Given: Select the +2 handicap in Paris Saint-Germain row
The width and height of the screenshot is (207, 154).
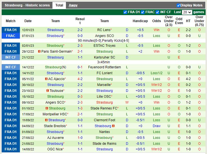Looking at the screenshot, I should click(140, 51).
